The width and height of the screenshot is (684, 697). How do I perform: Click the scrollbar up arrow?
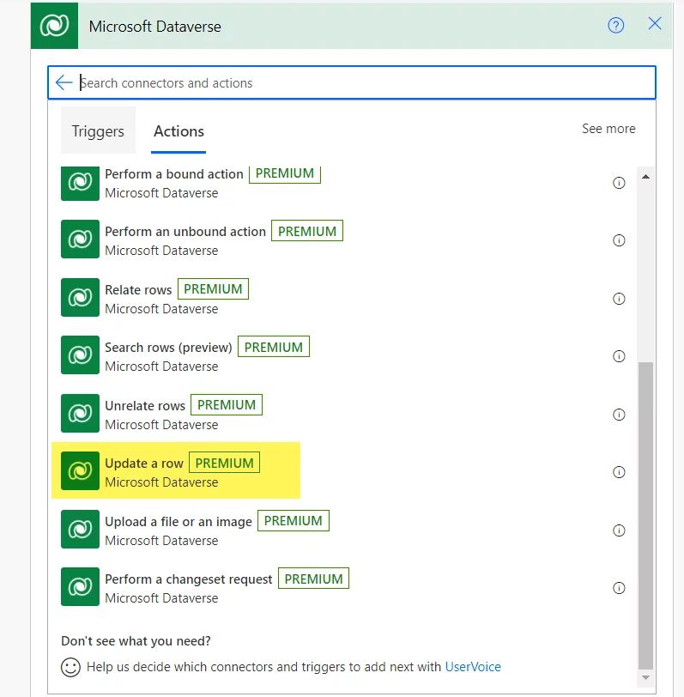[x=645, y=177]
